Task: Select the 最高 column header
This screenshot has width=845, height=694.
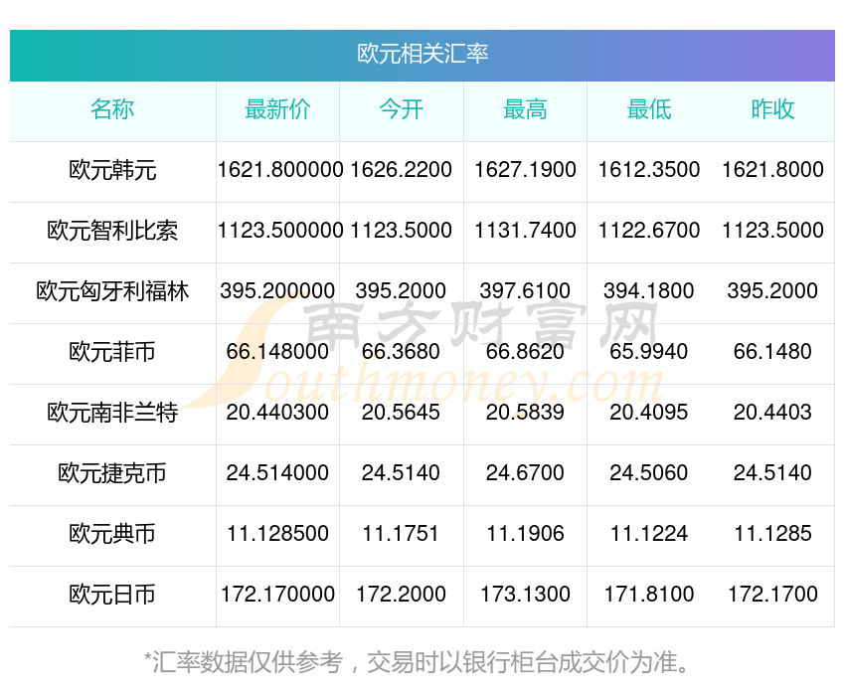Action: pos(526,109)
